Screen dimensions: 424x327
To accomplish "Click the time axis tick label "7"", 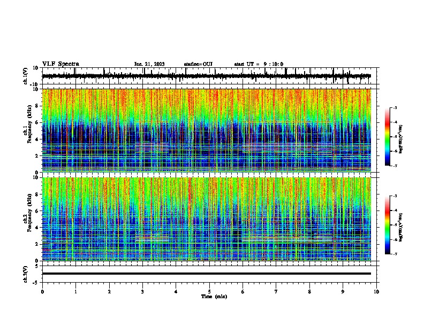I will pyautogui.click(x=276, y=292).
